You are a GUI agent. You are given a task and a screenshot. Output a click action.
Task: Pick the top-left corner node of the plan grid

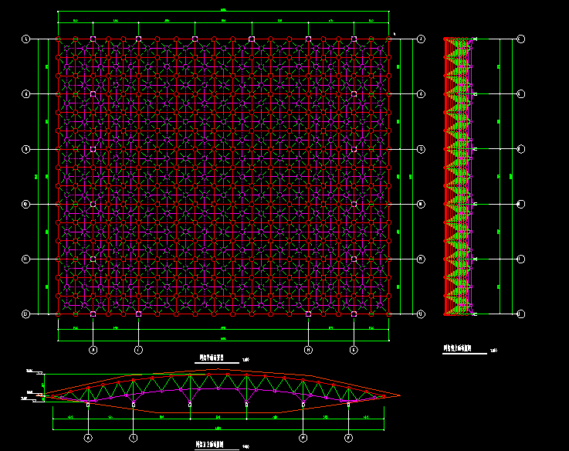[59, 39]
